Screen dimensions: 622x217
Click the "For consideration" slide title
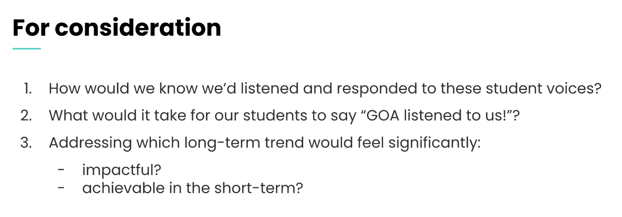point(117,28)
